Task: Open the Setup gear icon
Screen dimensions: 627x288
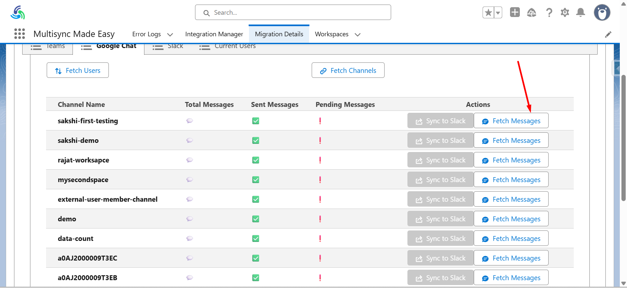Action: (565, 13)
